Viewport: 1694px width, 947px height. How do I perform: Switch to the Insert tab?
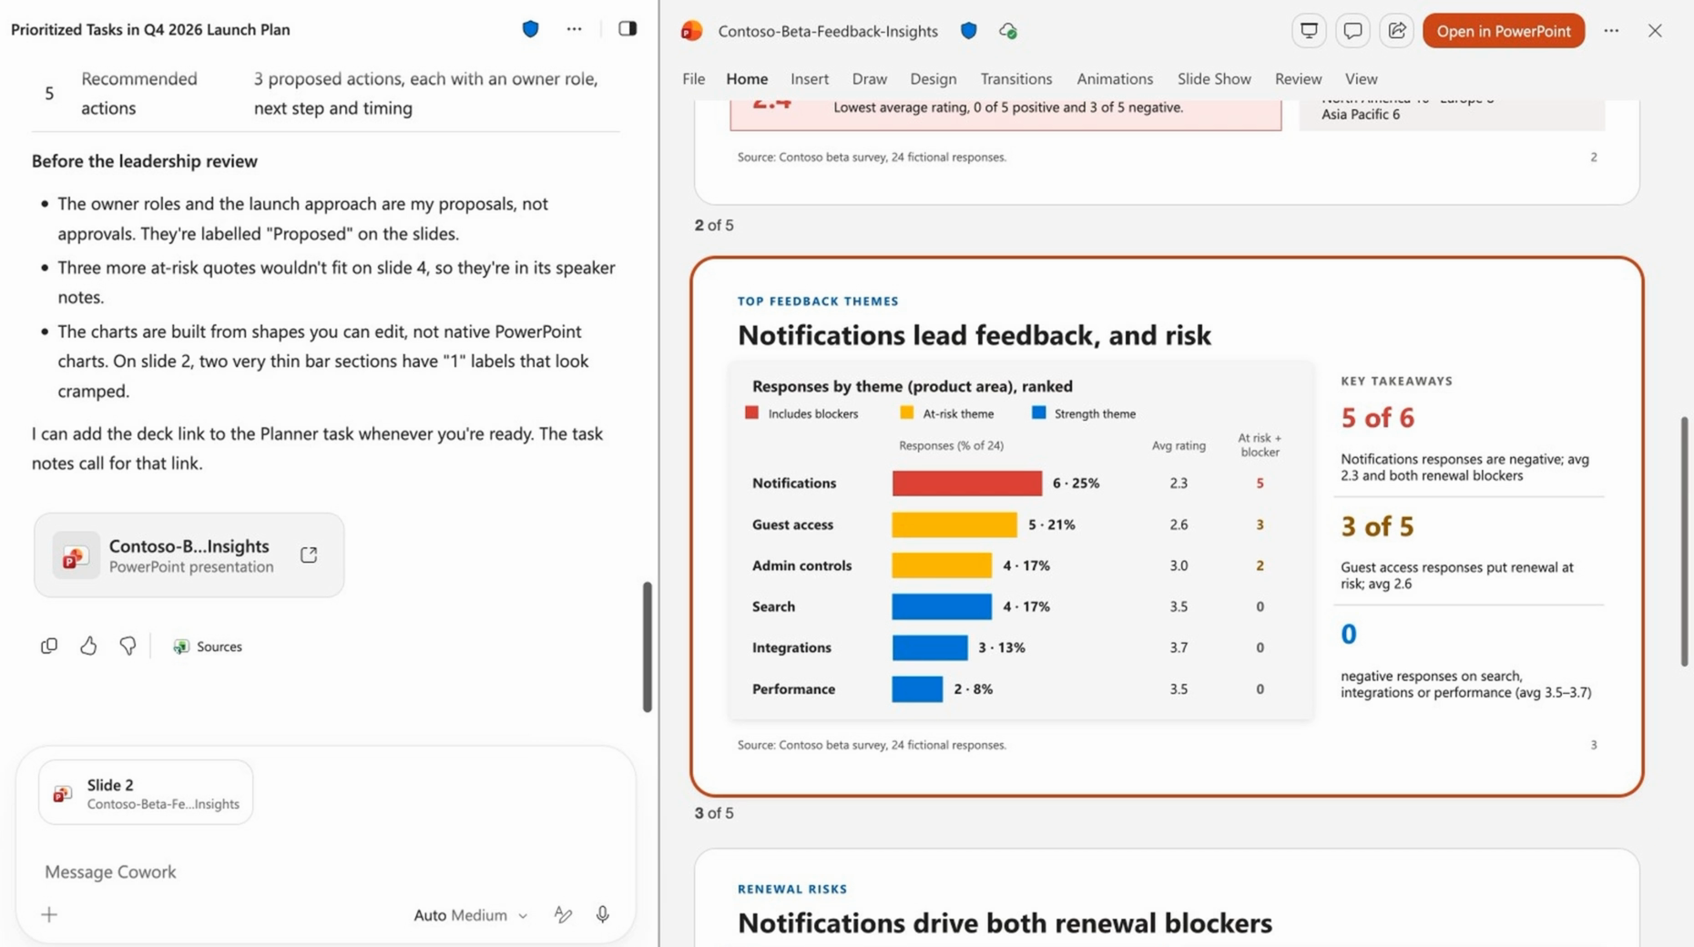point(810,79)
